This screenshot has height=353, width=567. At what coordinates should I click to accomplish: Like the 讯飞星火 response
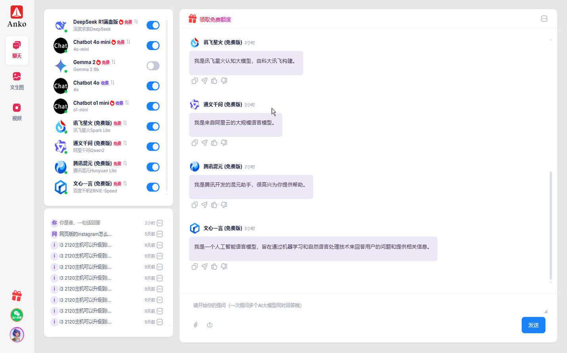214,81
